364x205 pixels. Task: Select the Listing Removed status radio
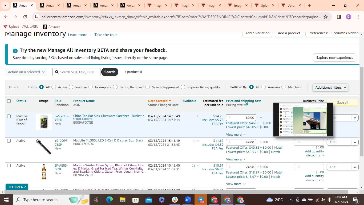115,87
